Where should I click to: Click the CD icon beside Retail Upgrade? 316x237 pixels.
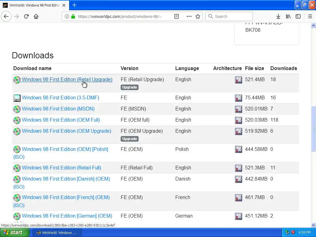click(x=17, y=80)
